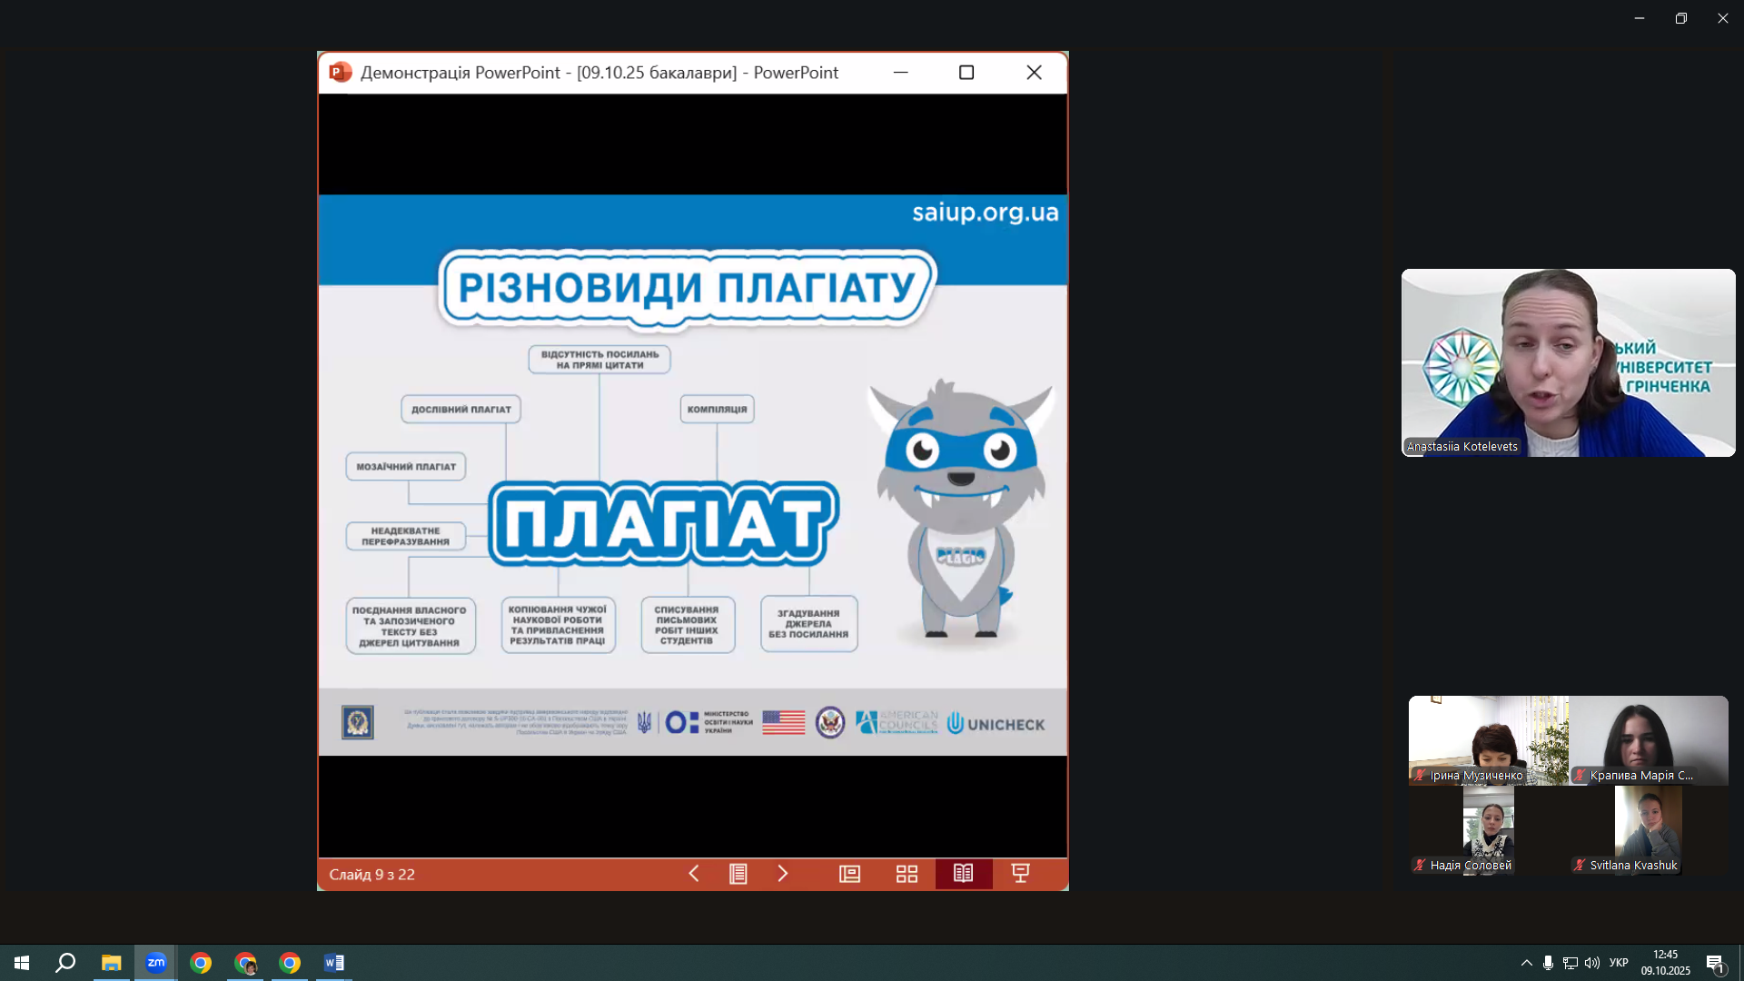The image size is (1744, 981).
Task: Go to the previous slide
Action: (x=693, y=873)
